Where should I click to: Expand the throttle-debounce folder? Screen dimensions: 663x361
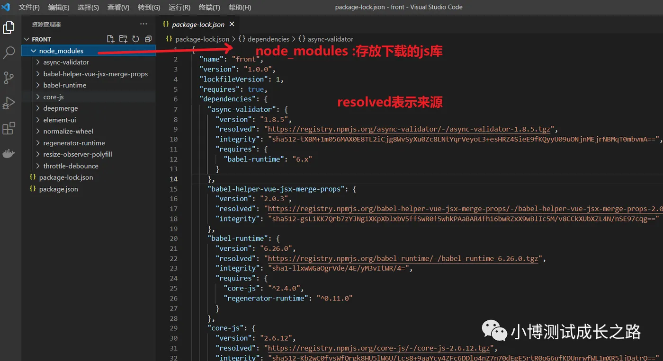coord(38,166)
